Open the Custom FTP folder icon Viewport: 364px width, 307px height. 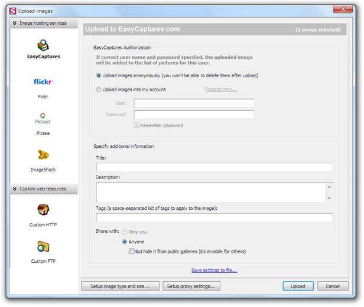pos(43,246)
